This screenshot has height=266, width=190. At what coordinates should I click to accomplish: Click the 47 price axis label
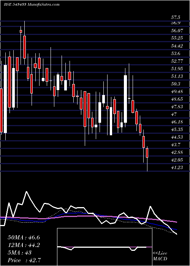coord(174,114)
